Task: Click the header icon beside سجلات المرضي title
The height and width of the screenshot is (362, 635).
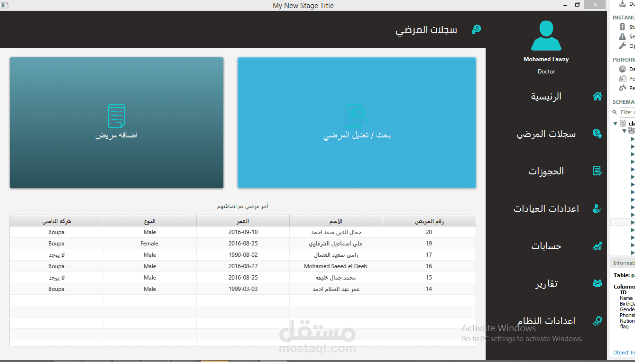Action: pos(476,29)
